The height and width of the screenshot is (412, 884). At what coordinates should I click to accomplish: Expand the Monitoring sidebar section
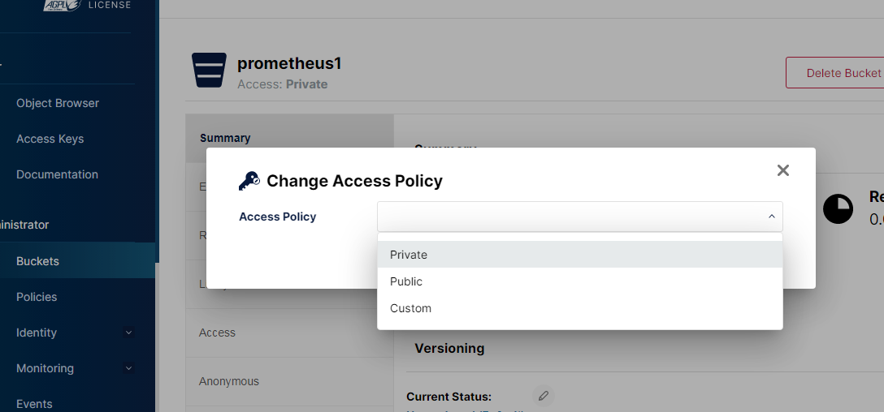(x=128, y=368)
